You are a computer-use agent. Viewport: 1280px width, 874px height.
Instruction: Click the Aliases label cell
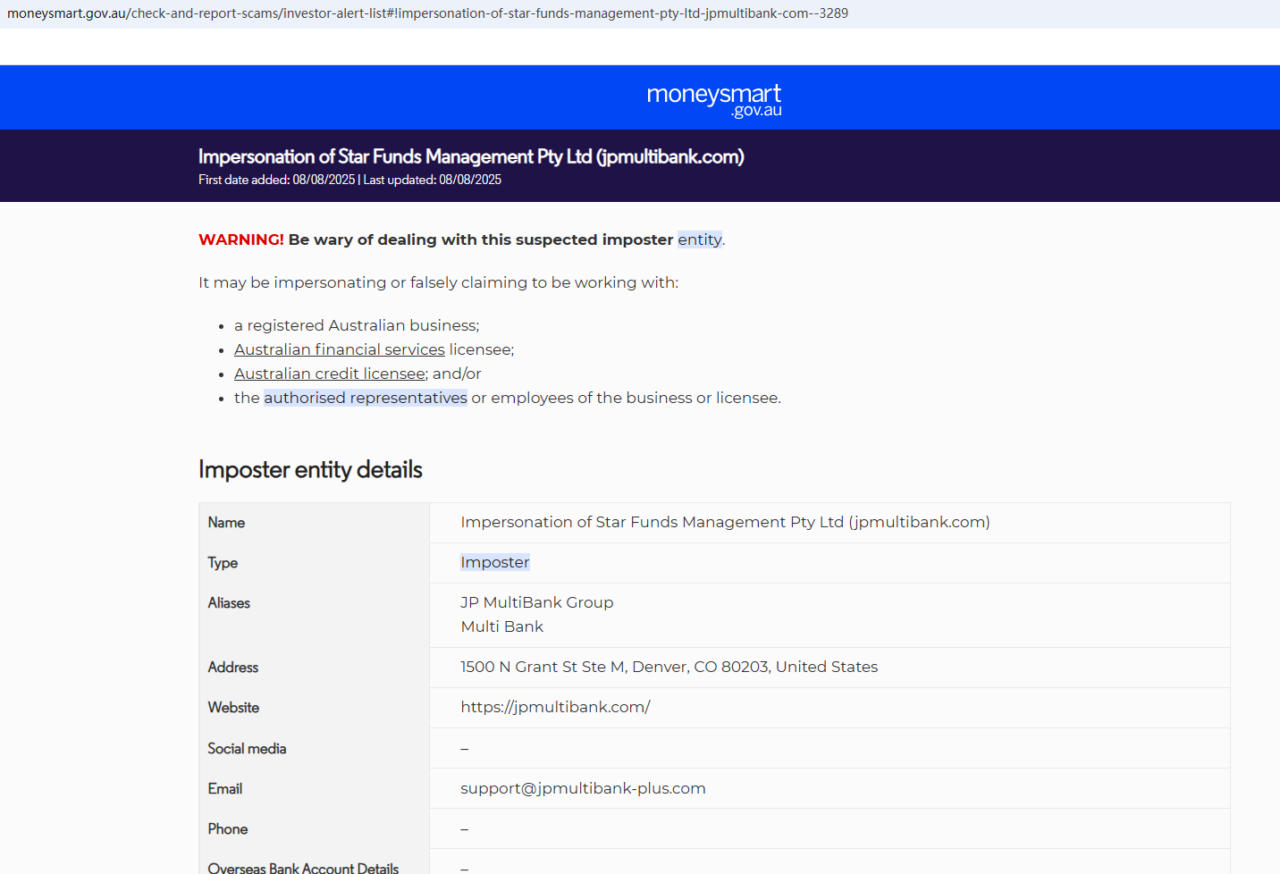pos(229,603)
